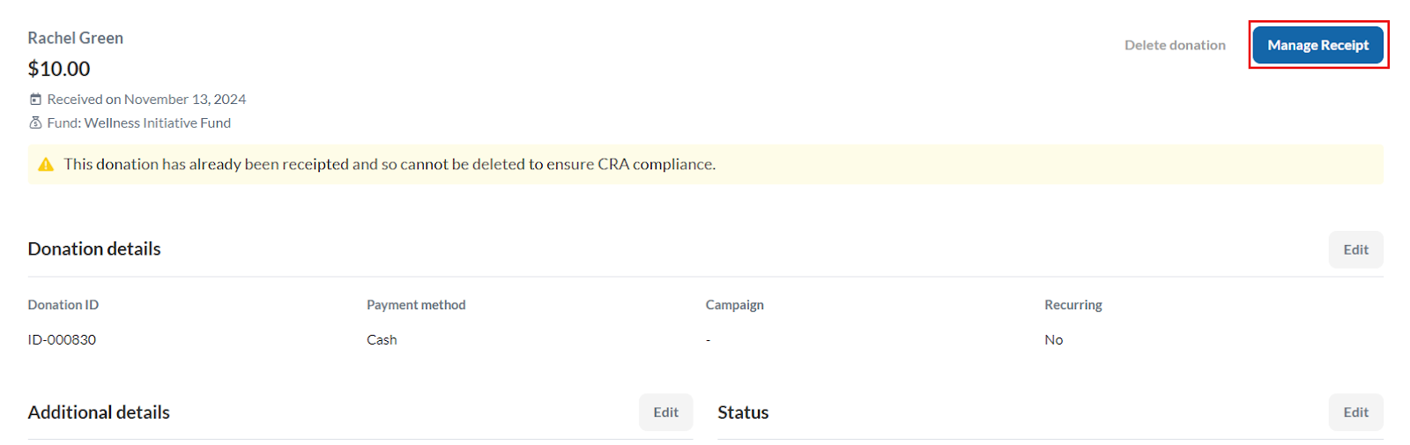Click the Donation details heading

94,249
